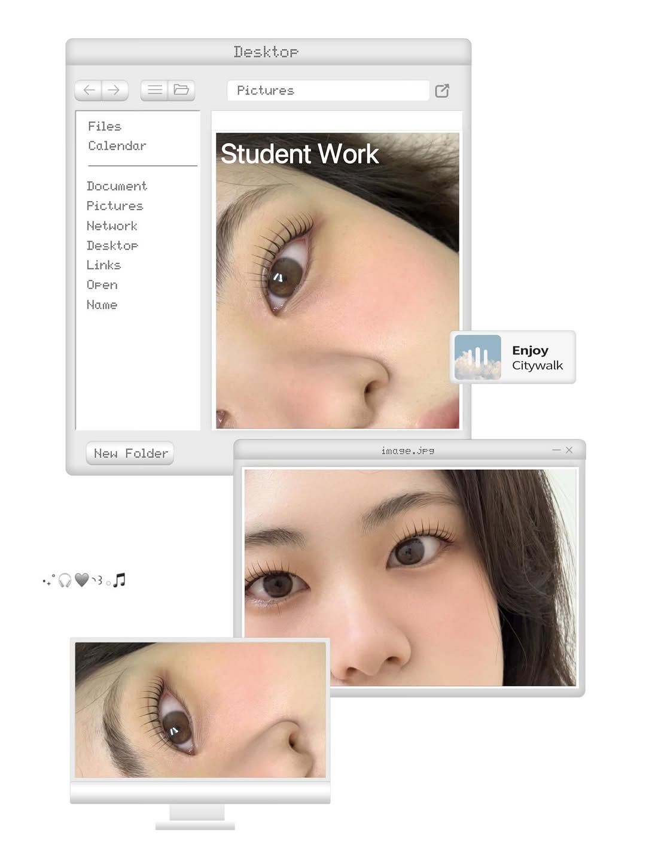Image resolution: width=646 pixels, height=862 pixels.
Task: Select Network in sidebar list
Action: 112,226
